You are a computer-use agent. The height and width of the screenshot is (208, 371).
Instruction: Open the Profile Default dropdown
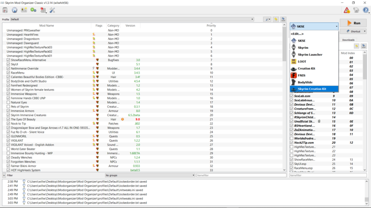[x=132, y=19]
